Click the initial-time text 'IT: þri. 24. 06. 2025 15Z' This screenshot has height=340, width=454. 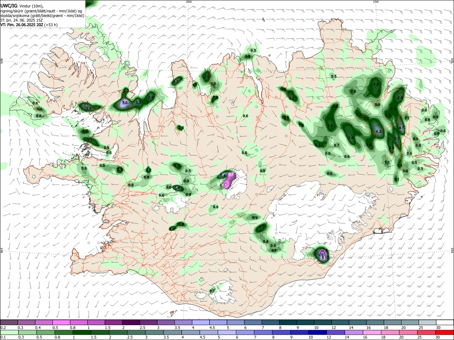22,20
